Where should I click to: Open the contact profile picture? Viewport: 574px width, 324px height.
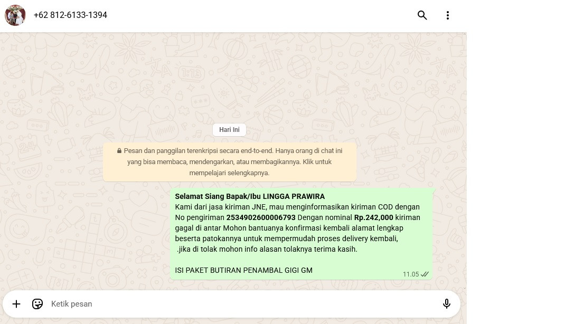(x=15, y=15)
